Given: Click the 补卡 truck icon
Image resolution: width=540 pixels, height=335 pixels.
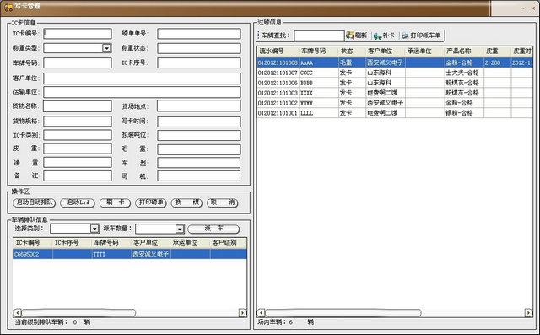Looking at the screenshot, I should pos(377,35).
